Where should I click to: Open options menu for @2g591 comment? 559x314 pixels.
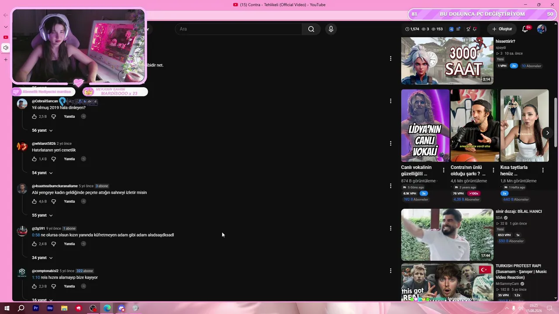pyautogui.click(x=390, y=228)
